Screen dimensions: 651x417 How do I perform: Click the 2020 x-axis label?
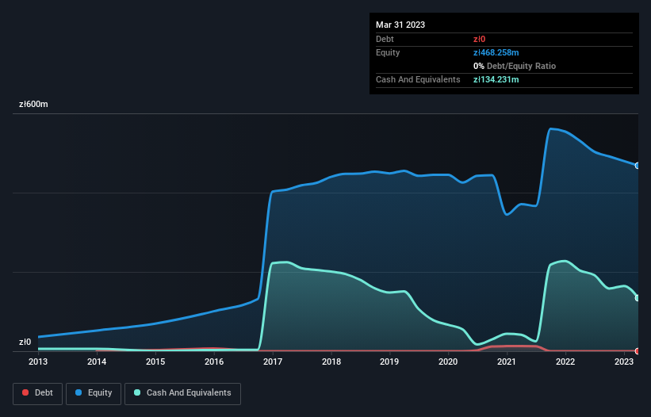click(448, 362)
